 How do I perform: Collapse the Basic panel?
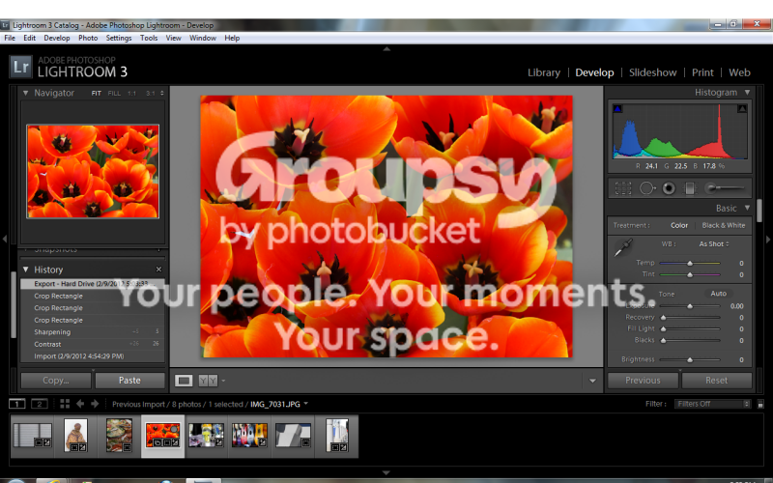[x=747, y=208]
